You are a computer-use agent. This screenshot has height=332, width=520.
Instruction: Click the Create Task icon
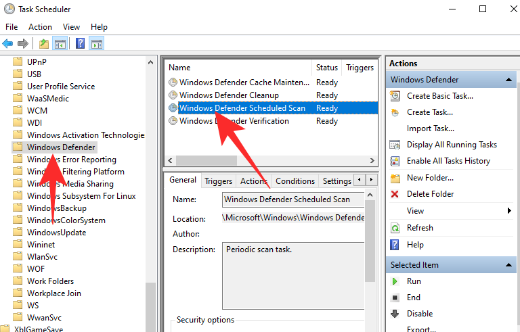[395, 112]
